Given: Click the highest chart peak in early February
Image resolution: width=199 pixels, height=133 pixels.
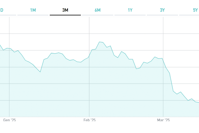Looking at the screenshot, I should [99, 42].
